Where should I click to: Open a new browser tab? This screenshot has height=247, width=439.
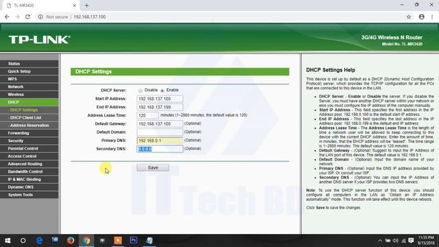(87, 5)
